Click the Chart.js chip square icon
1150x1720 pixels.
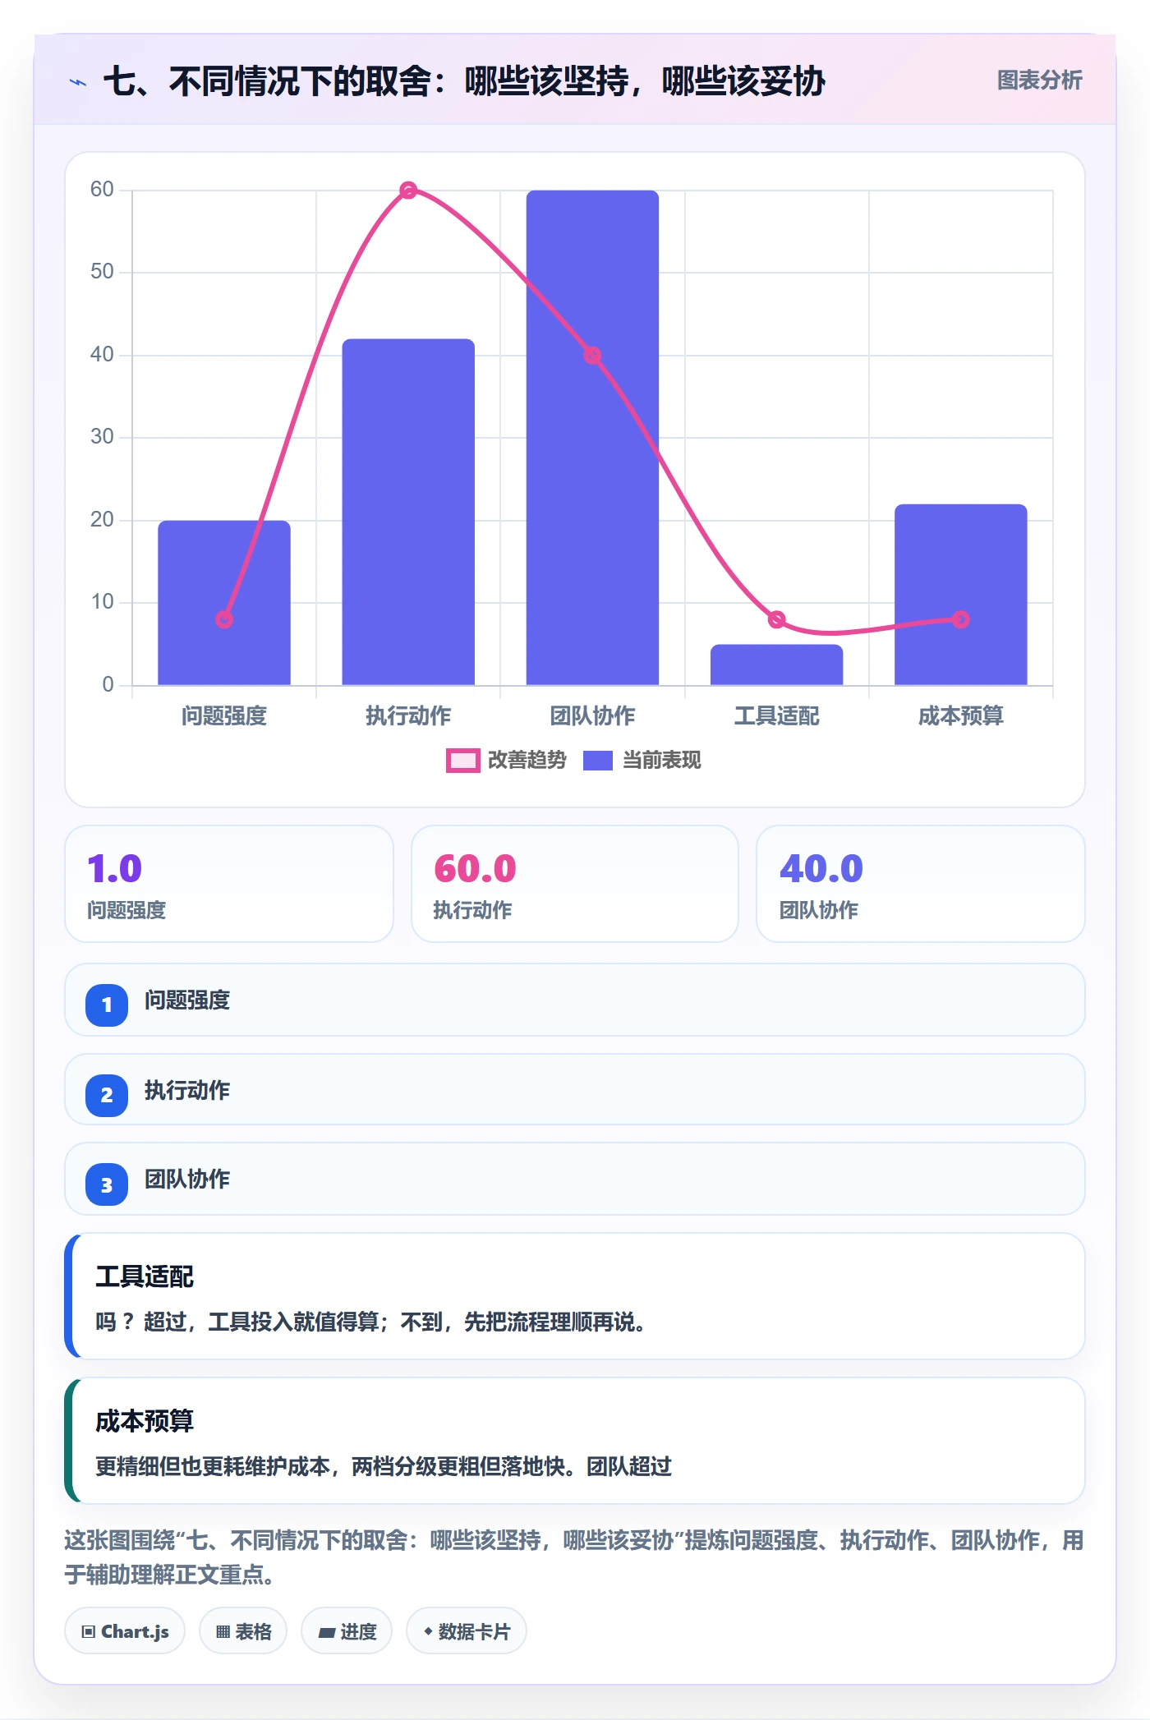89,1632
